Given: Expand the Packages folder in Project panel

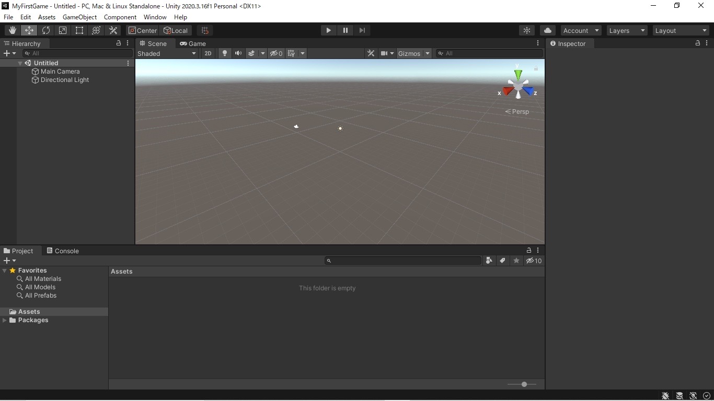Looking at the screenshot, I should point(5,320).
